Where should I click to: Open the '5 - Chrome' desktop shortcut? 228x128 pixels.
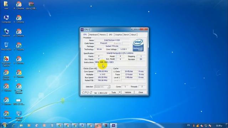click(19, 19)
